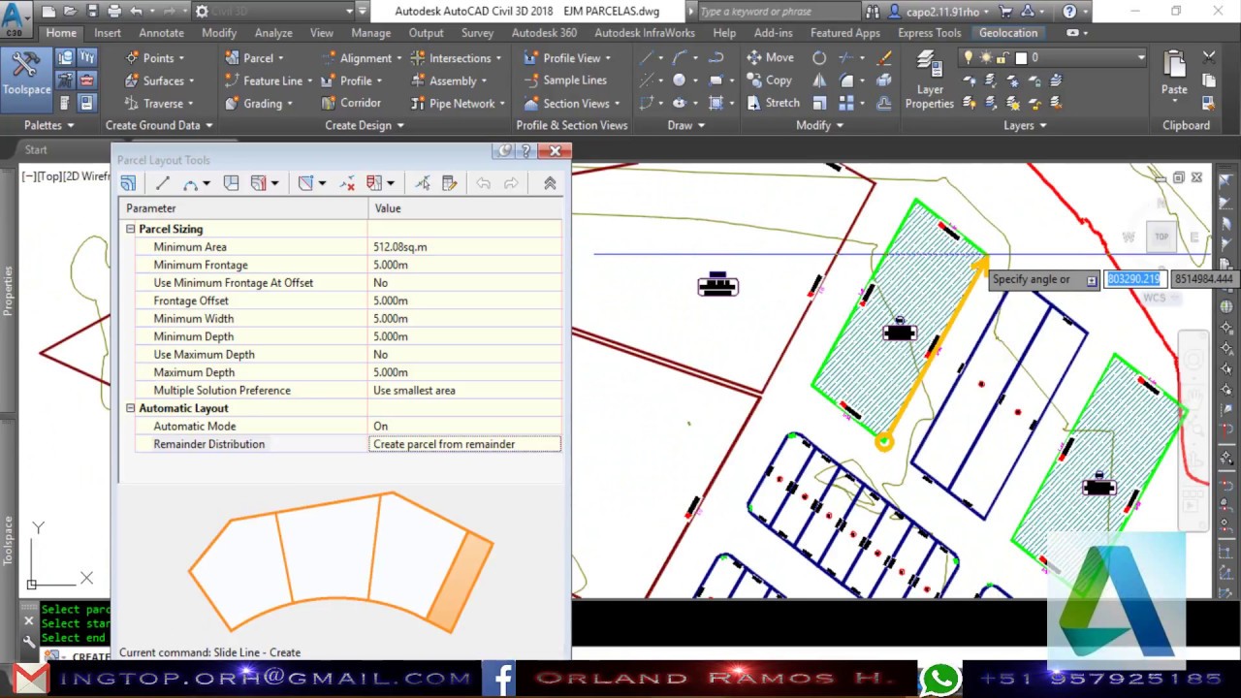
Task: Expand the Create Ground Data panel
Action: coord(159,125)
